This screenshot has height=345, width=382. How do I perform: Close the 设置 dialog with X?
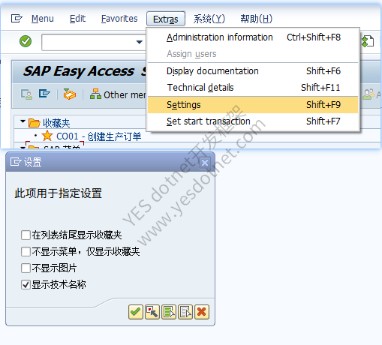(x=205, y=163)
